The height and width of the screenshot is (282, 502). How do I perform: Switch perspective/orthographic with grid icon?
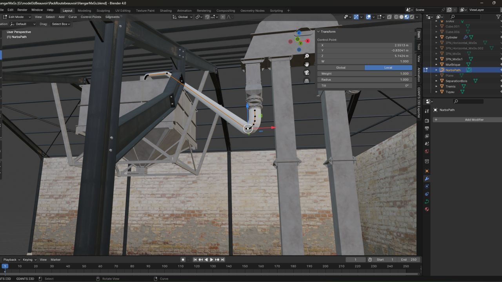[307, 81]
